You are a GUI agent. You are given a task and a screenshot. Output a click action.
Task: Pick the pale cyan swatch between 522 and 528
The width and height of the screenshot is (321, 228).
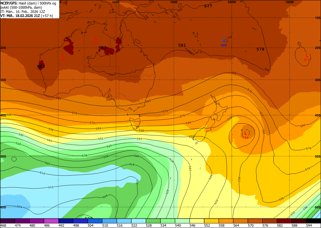click(138, 221)
